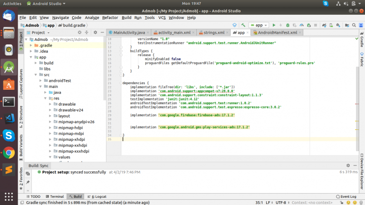This screenshot has width=365, height=205.
Task: Open the Profile app gauge icon
Action: click(302, 25)
